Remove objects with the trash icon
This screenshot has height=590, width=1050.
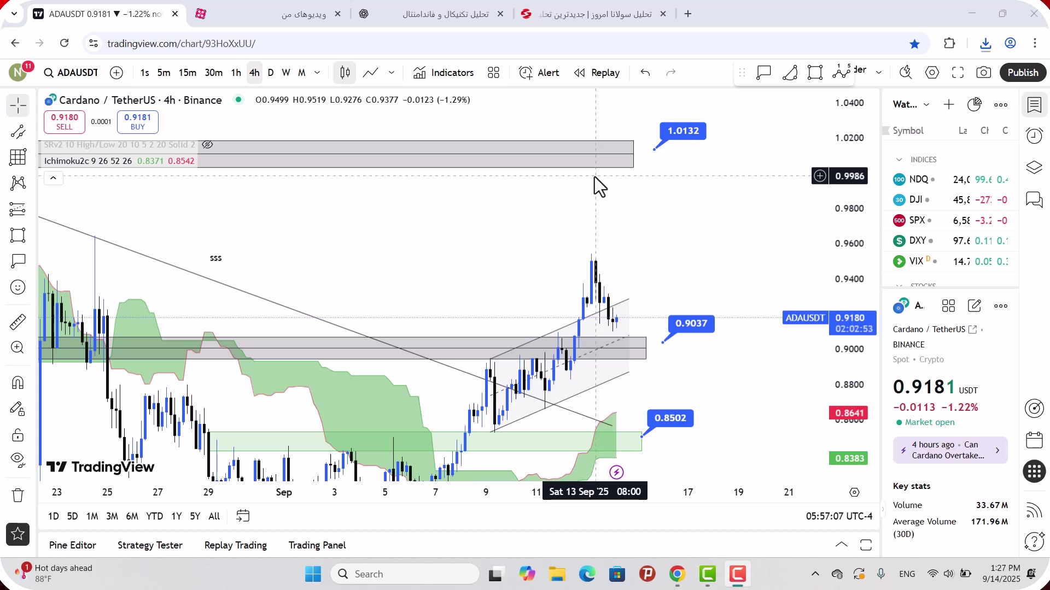17,495
